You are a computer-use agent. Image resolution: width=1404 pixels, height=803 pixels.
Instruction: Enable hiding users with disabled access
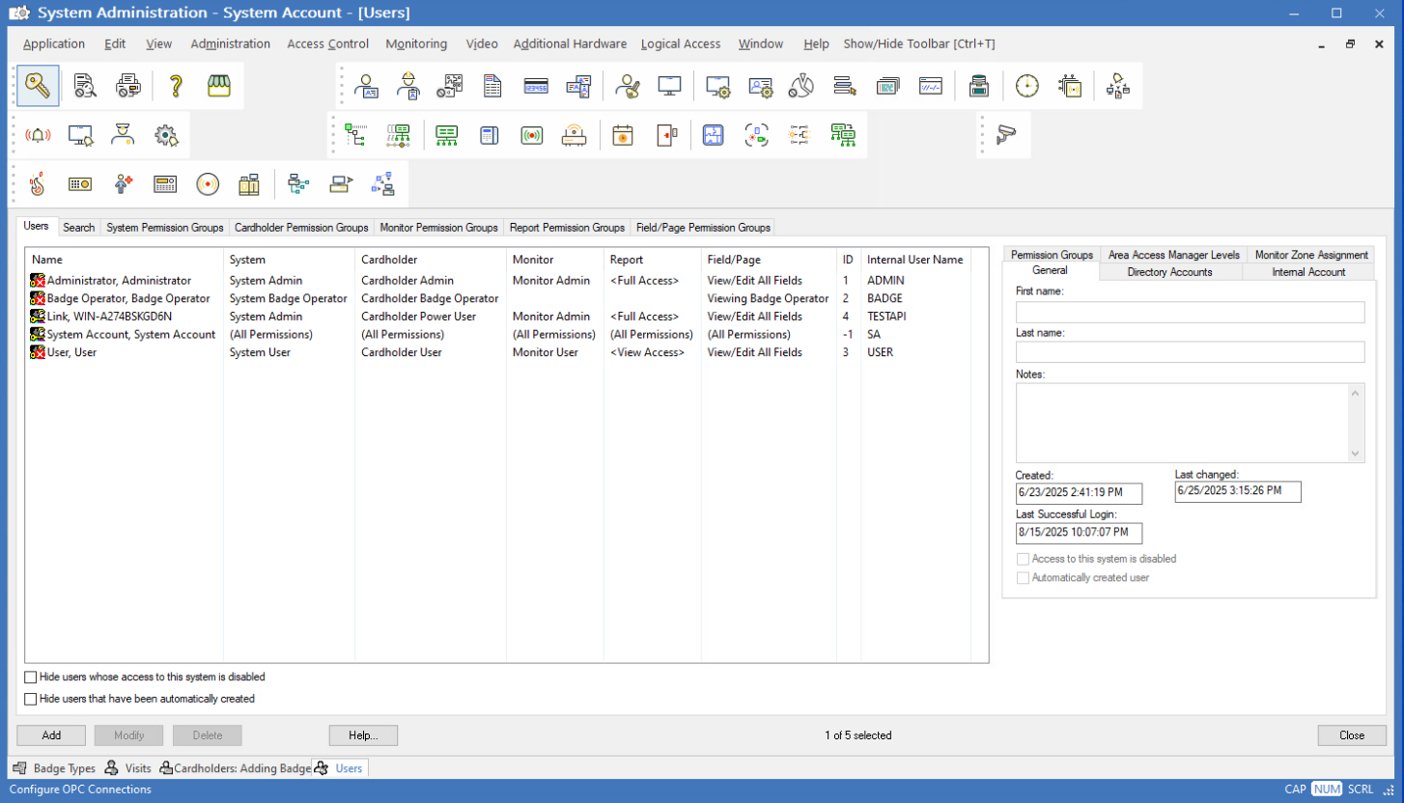coord(31,678)
